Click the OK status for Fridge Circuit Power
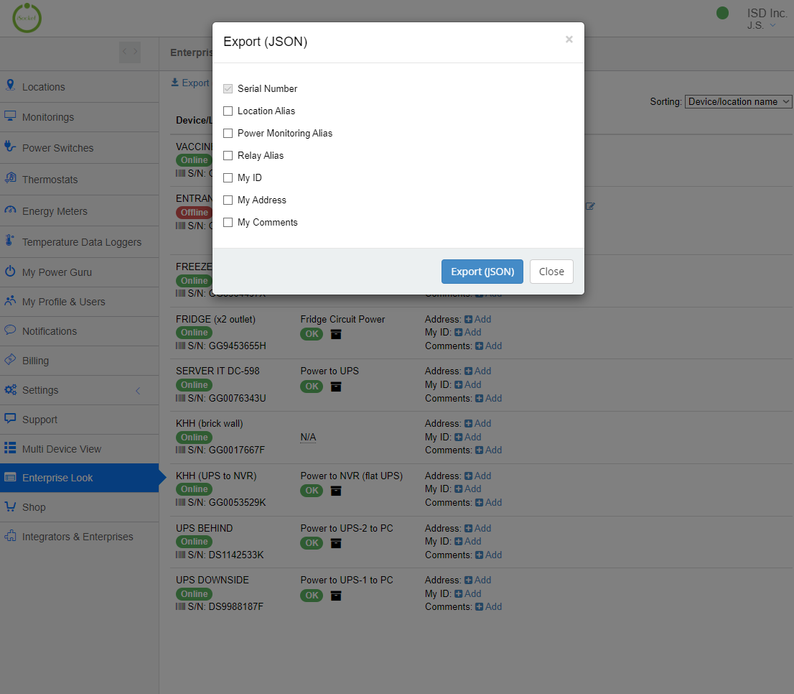Image resolution: width=794 pixels, height=694 pixels. 312,334
